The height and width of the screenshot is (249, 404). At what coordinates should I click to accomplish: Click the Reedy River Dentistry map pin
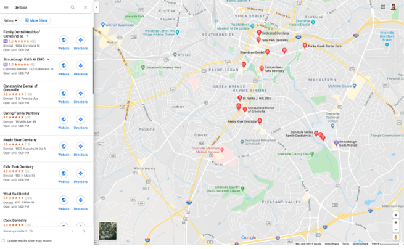(260, 121)
